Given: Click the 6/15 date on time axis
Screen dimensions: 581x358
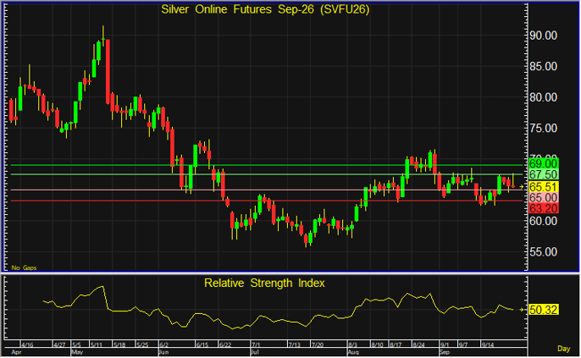Looking at the screenshot, I should tap(202, 344).
